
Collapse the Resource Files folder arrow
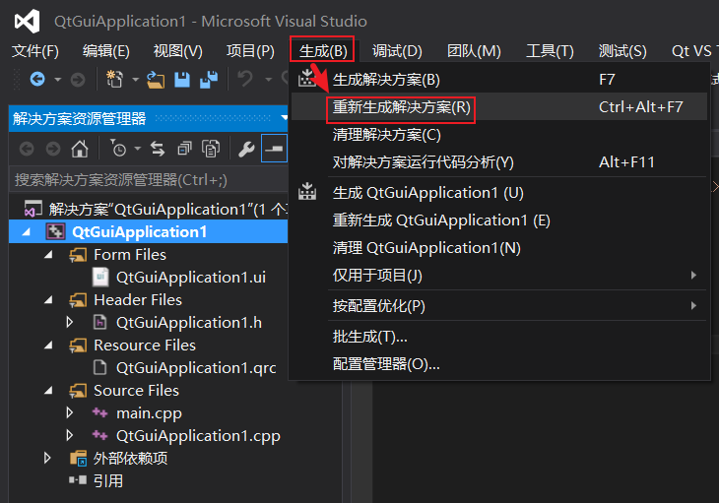48,346
